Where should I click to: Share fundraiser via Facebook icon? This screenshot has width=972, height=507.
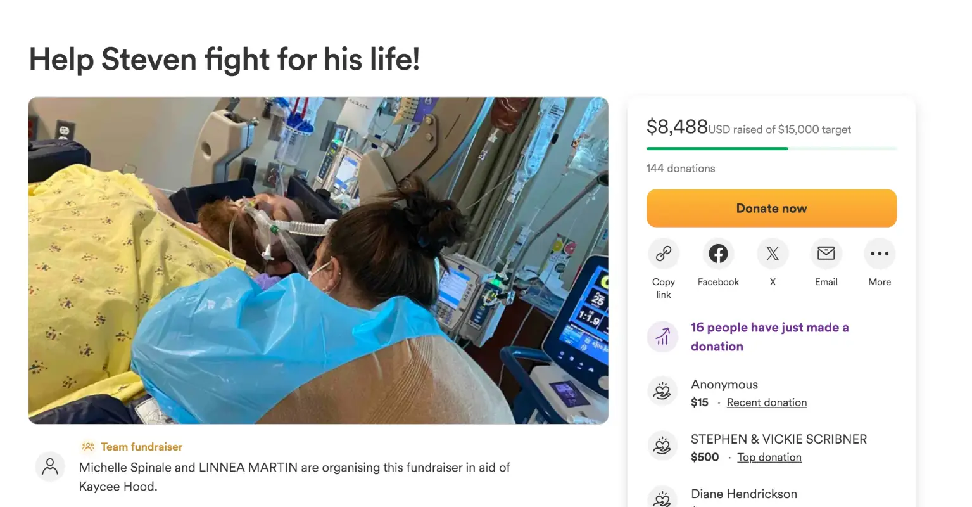point(718,253)
